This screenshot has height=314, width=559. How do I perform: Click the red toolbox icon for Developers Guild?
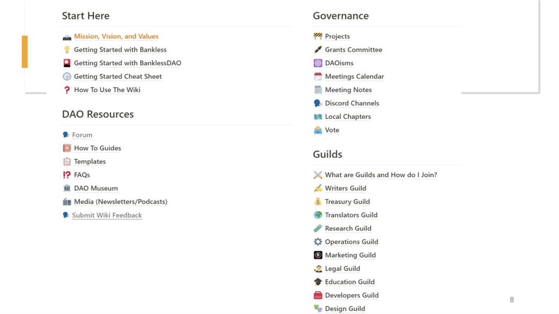(318, 295)
